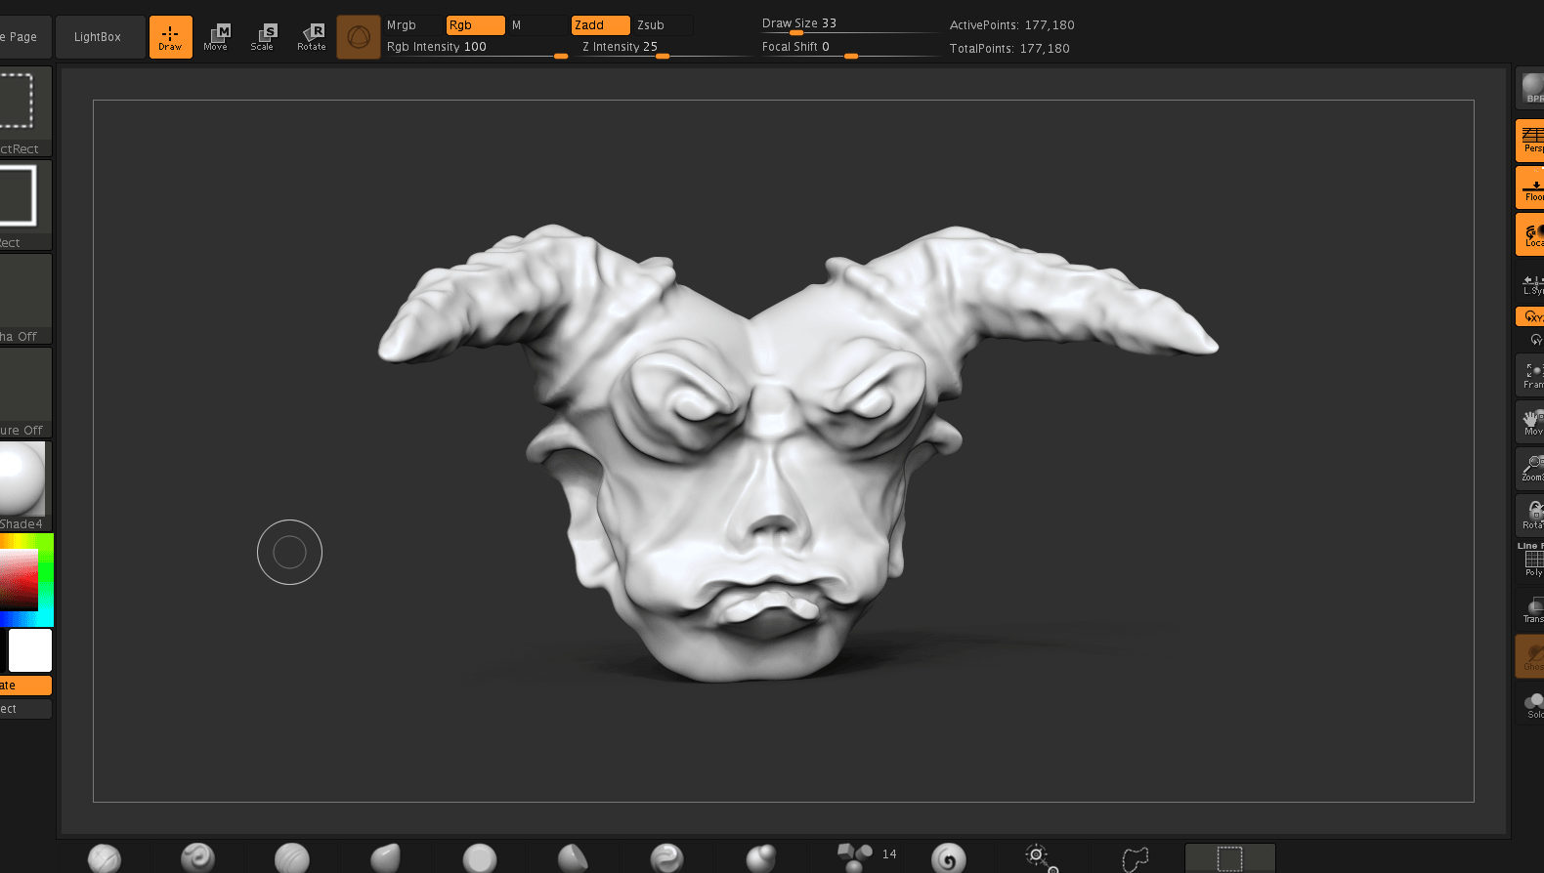Image resolution: width=1544 pixels, height=873 pixels.
Task: Adjust the Rgb Intensity slider
Action: click(x=476, y=48)
